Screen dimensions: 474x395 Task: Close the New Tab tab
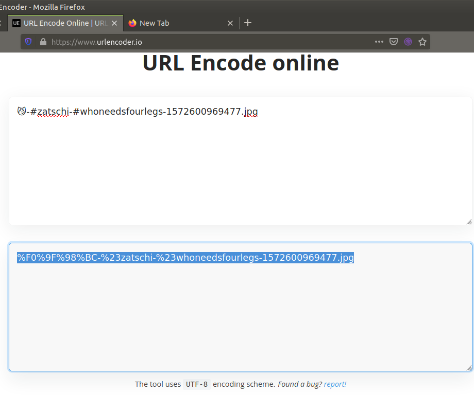230,23
